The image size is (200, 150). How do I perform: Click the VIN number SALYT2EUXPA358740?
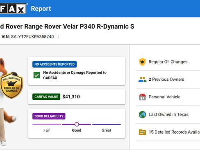pyautogui.click(x=32, y=36)
